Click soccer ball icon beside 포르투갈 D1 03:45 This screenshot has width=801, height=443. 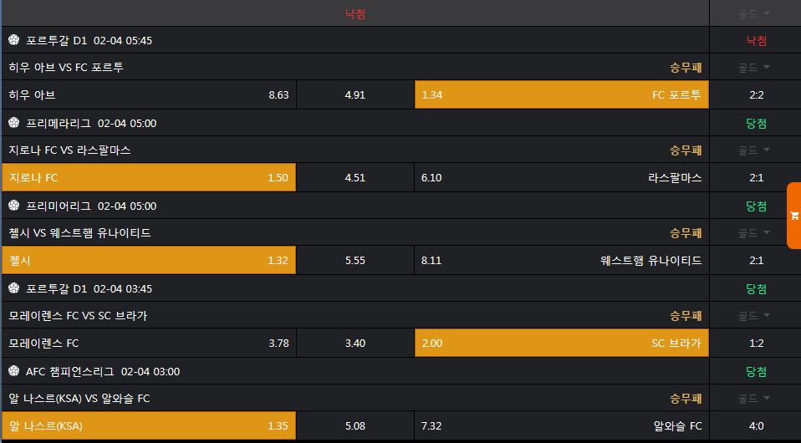pos(14,288)
